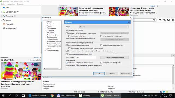The width and height of the screenshot is (175, 98).
Task: Click Удалить личные данные button
Action: coord(115,57)
